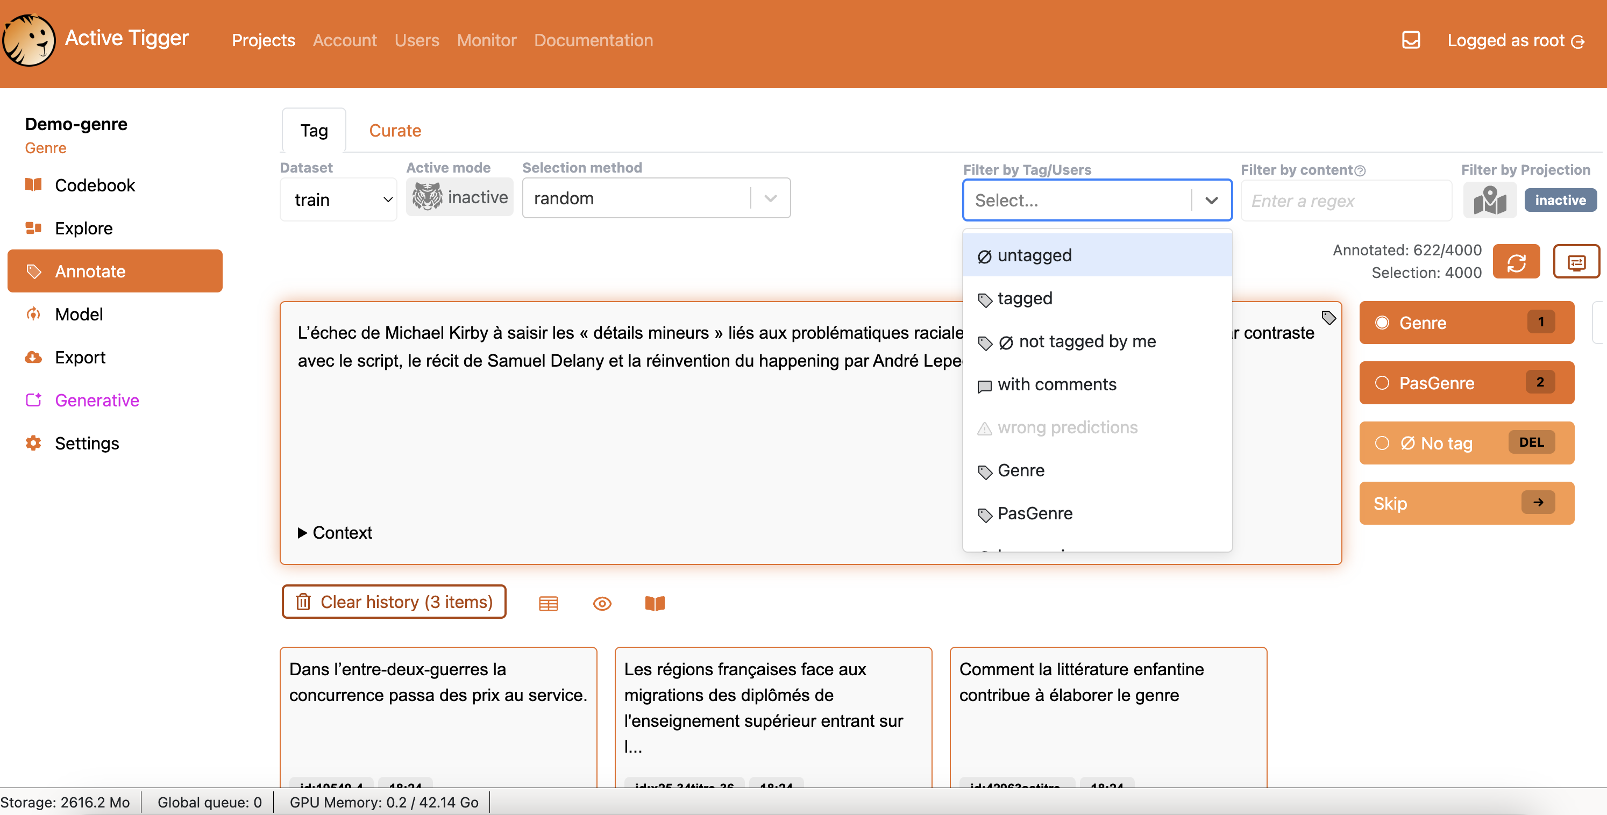Click the tag icon on text card
The width and height of the screenshot is (1607, 815).
coord(1328,317)
